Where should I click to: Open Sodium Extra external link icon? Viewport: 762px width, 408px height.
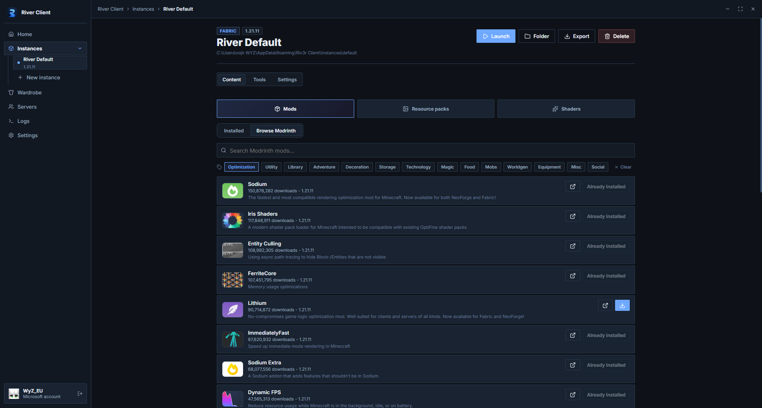pos(573,365)
